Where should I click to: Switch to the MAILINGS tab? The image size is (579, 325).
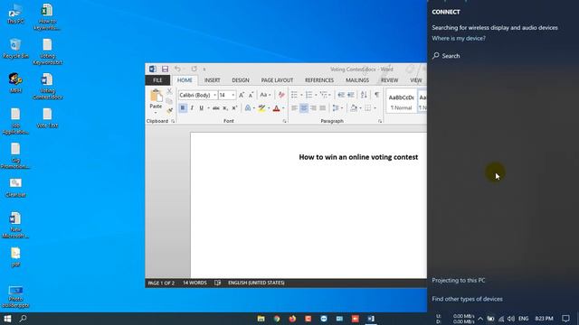(357, 80)
